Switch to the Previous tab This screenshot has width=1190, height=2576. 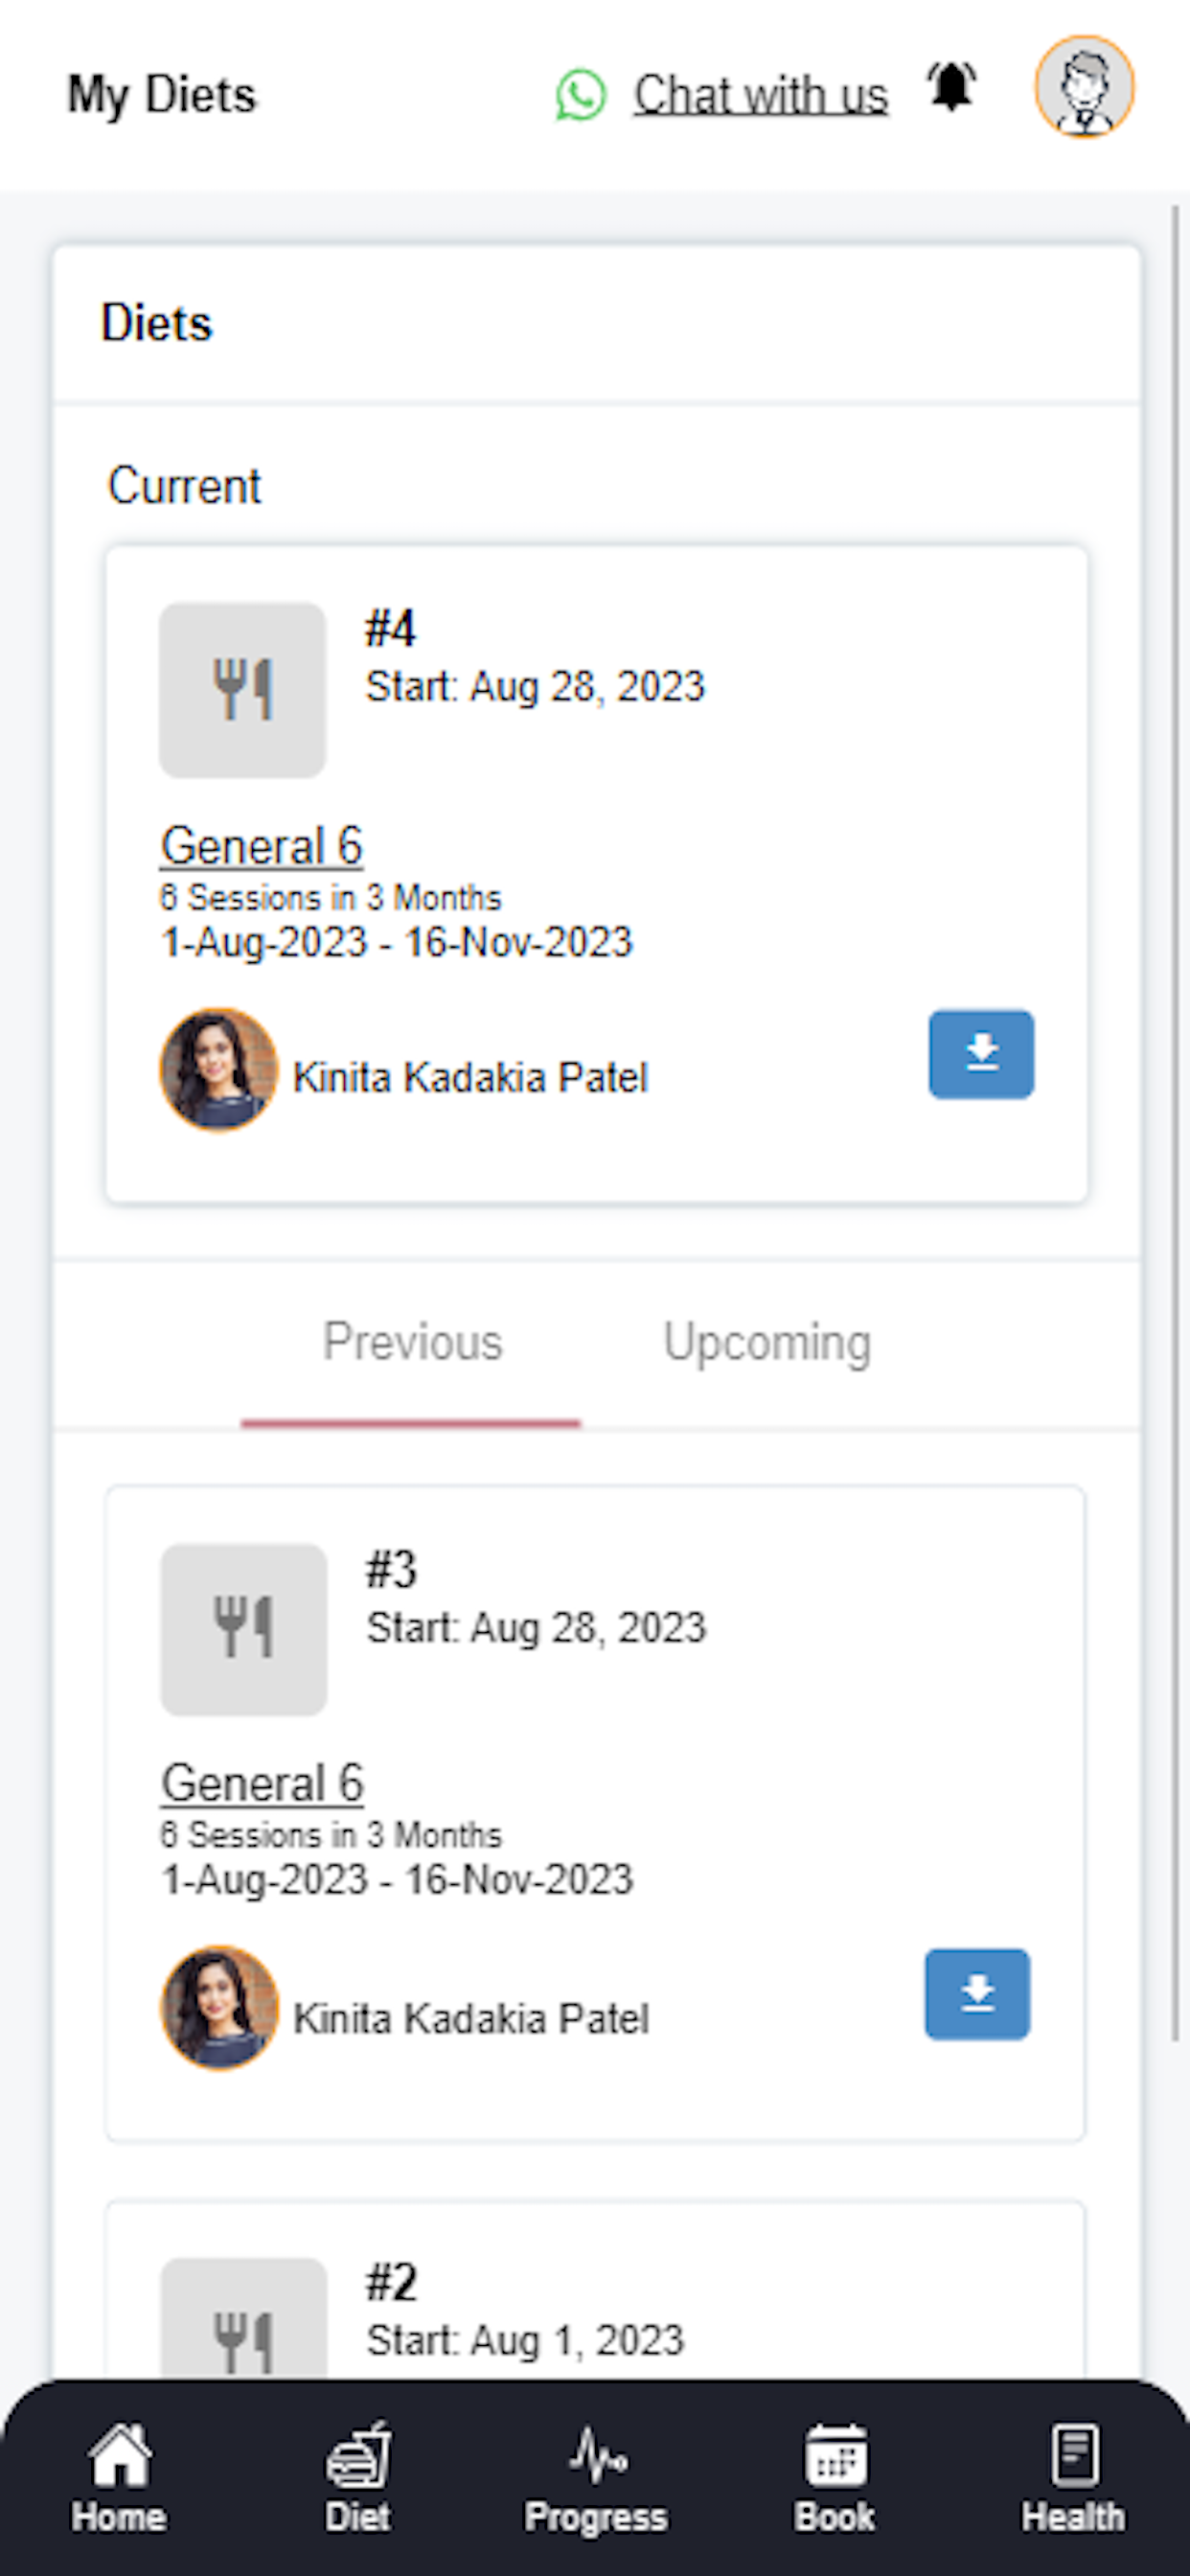(x=411, y=1345)
